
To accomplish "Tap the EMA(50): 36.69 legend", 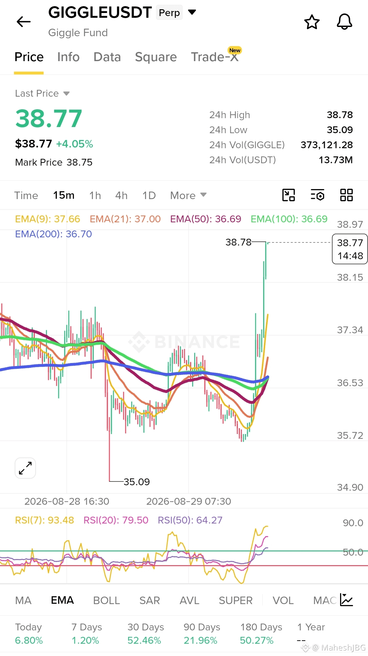I will tap(206, 219).
